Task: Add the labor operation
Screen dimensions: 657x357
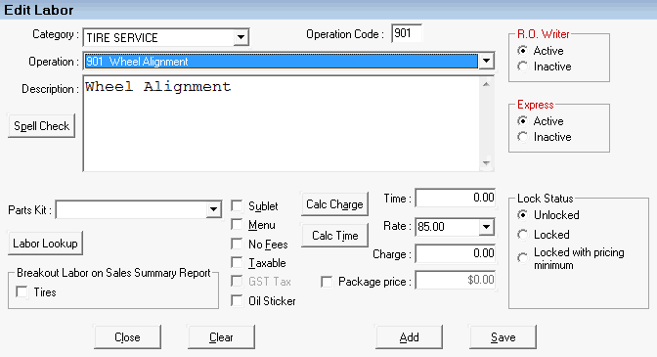Action: tap(409, 336)
